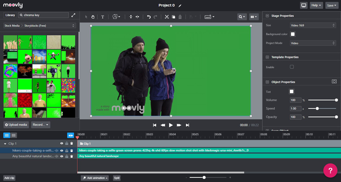
Task: Delete Clip 1 with trash icon
Action: click(72, 144)
